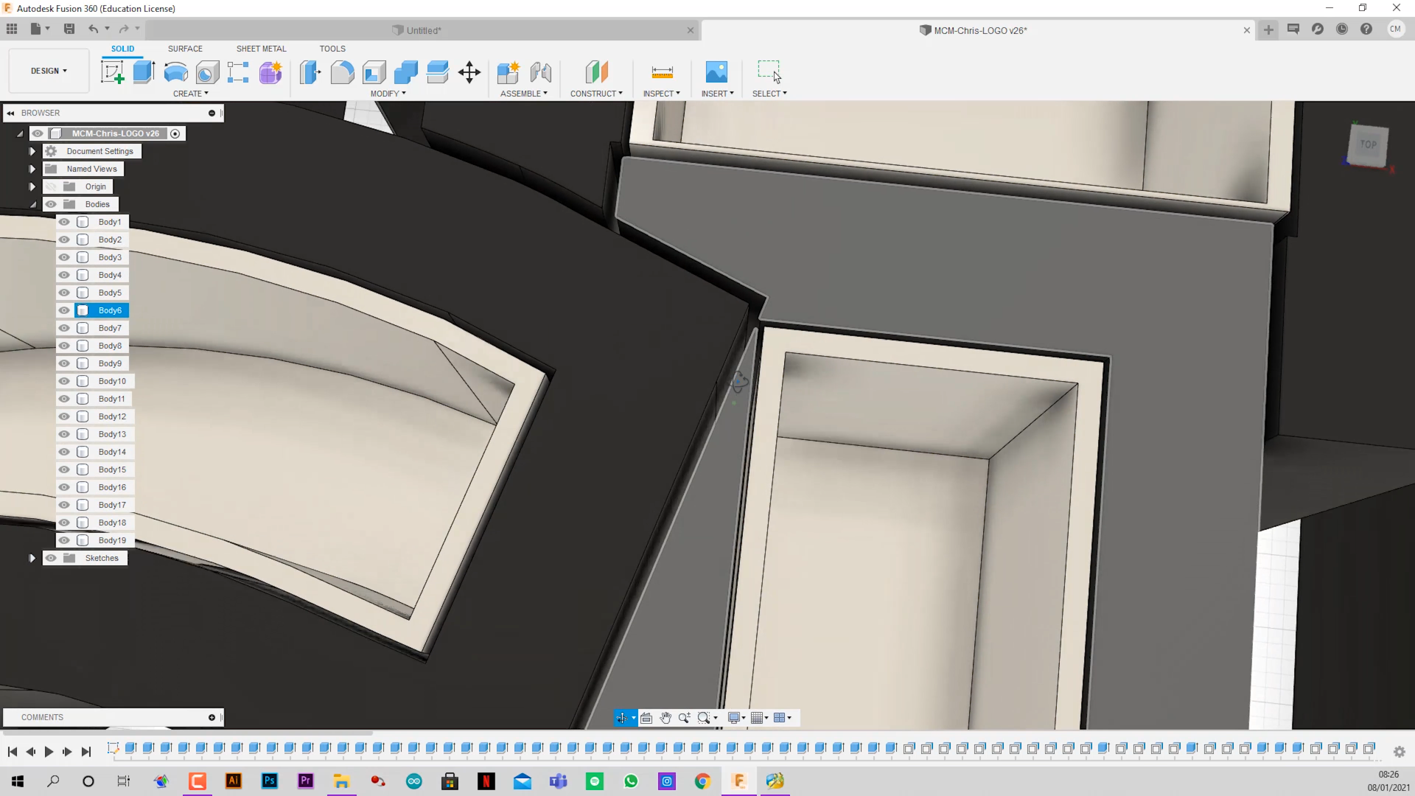The image size is (1415, 796).
Task: Select the Revolve tool icon
Action: click(175, 72)
